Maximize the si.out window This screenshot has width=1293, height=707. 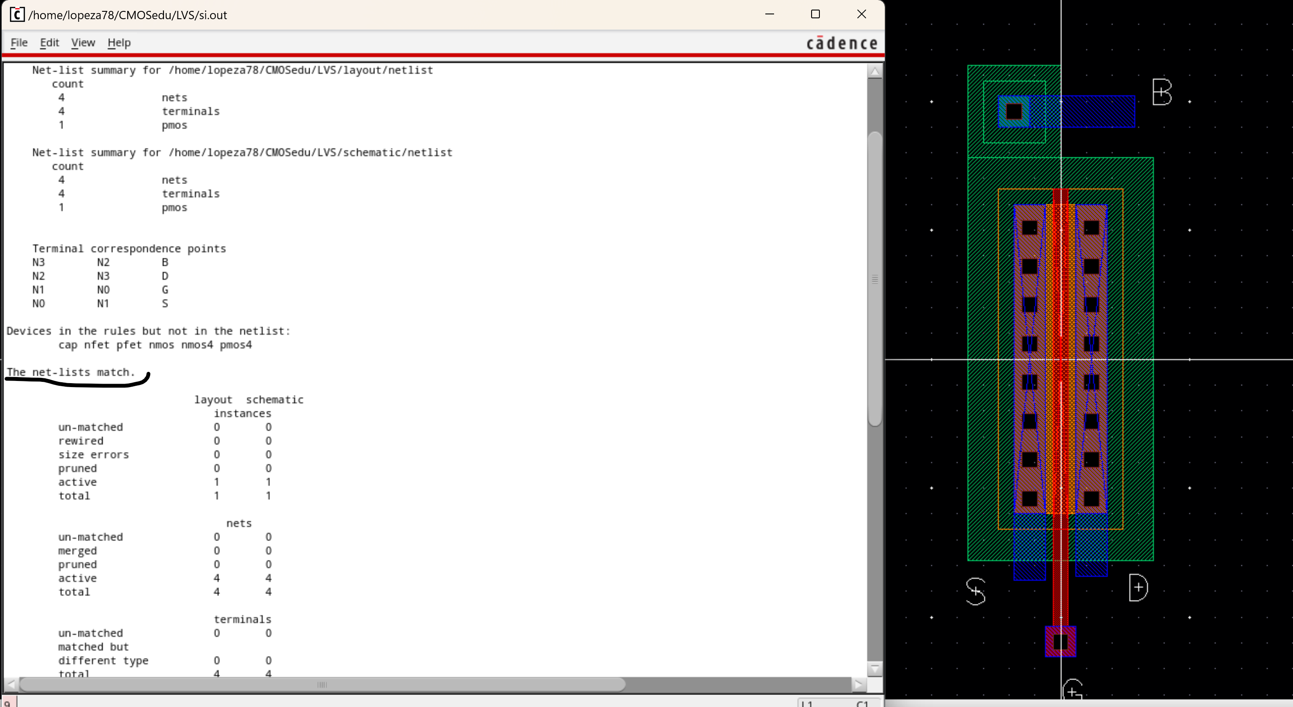[x=815, y=14]
